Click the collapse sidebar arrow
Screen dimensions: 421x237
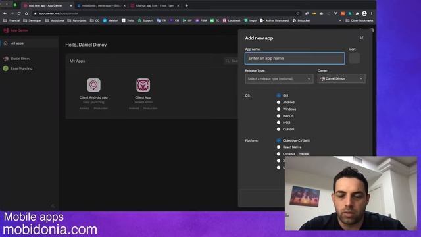tap(53, 205)
